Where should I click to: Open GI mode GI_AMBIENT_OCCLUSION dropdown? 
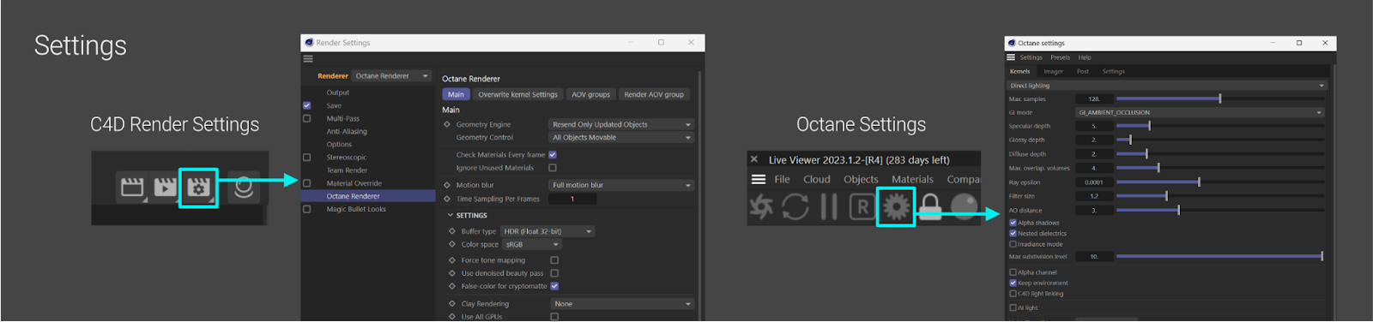tap(1201, 112)
